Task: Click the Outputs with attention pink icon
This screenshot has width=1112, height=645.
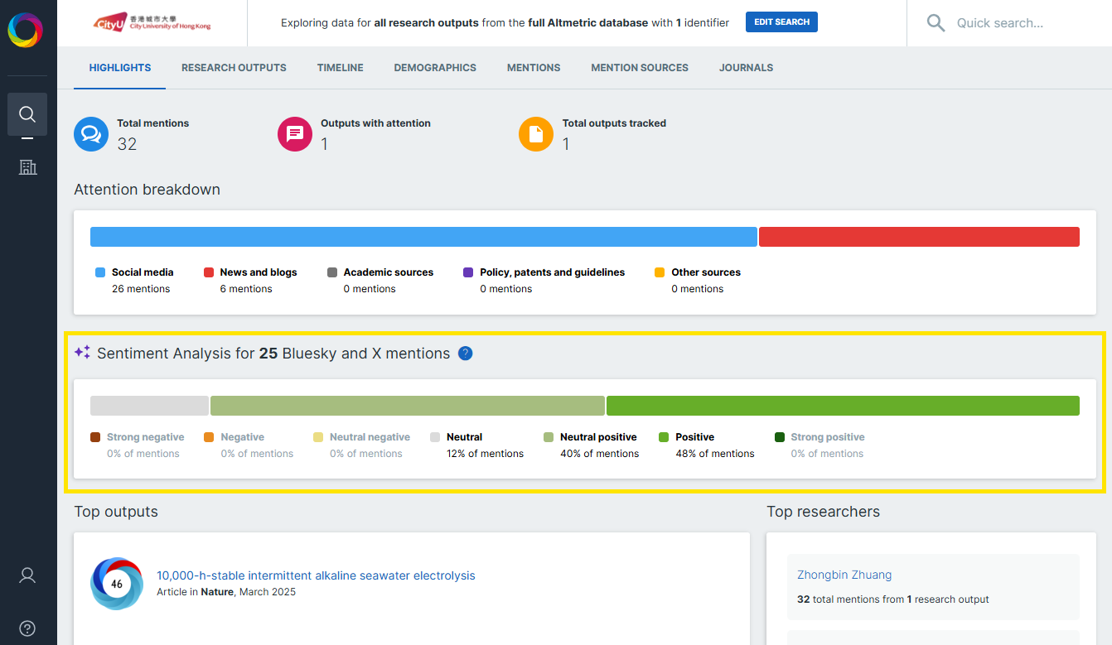Action: pos(295,134)
